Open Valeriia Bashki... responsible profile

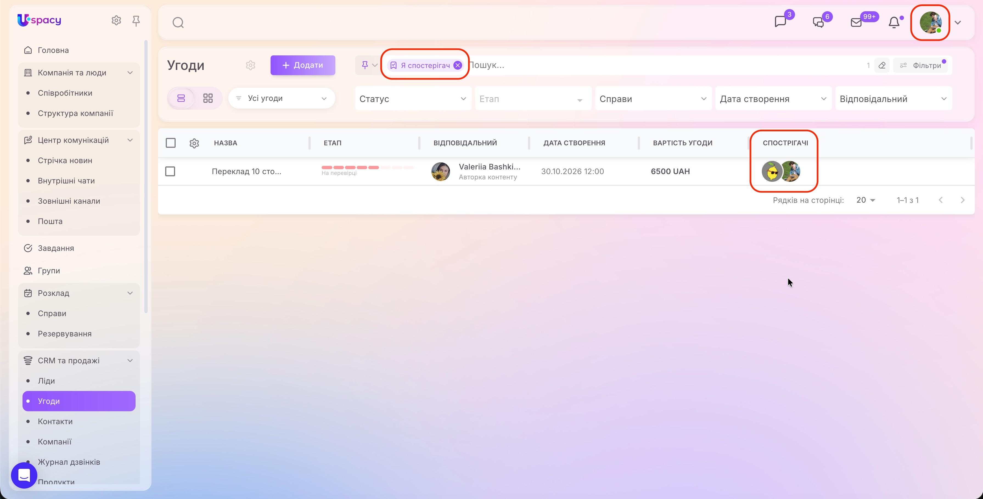[x=489, y=167]
